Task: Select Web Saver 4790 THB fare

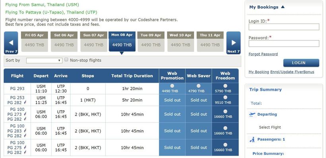Action: 198,86
